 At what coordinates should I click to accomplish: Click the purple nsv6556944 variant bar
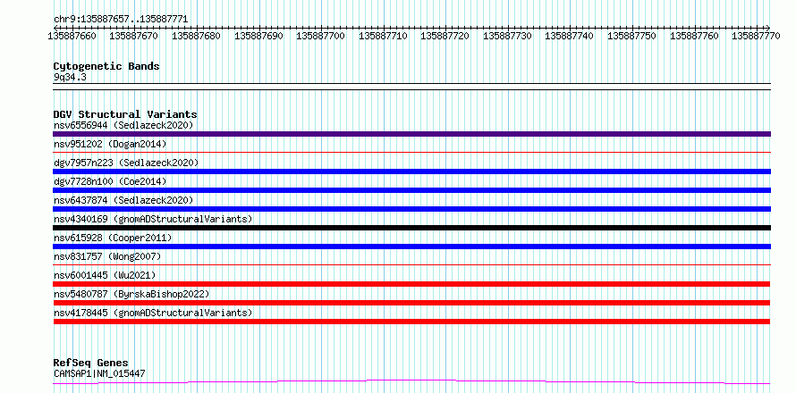(411, 134)
